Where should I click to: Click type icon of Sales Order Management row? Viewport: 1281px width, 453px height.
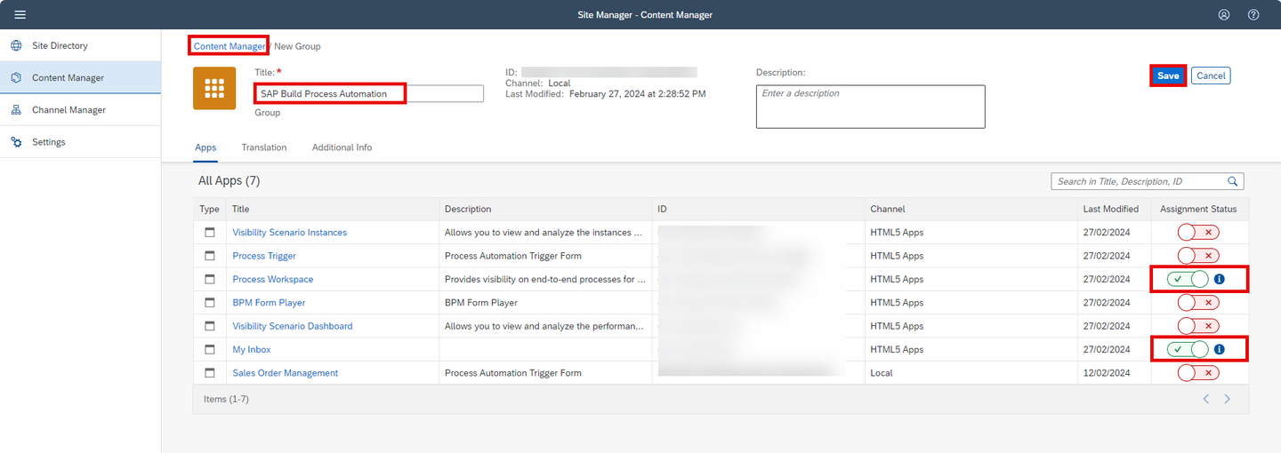pyautogui.click(x=210, y=373)
